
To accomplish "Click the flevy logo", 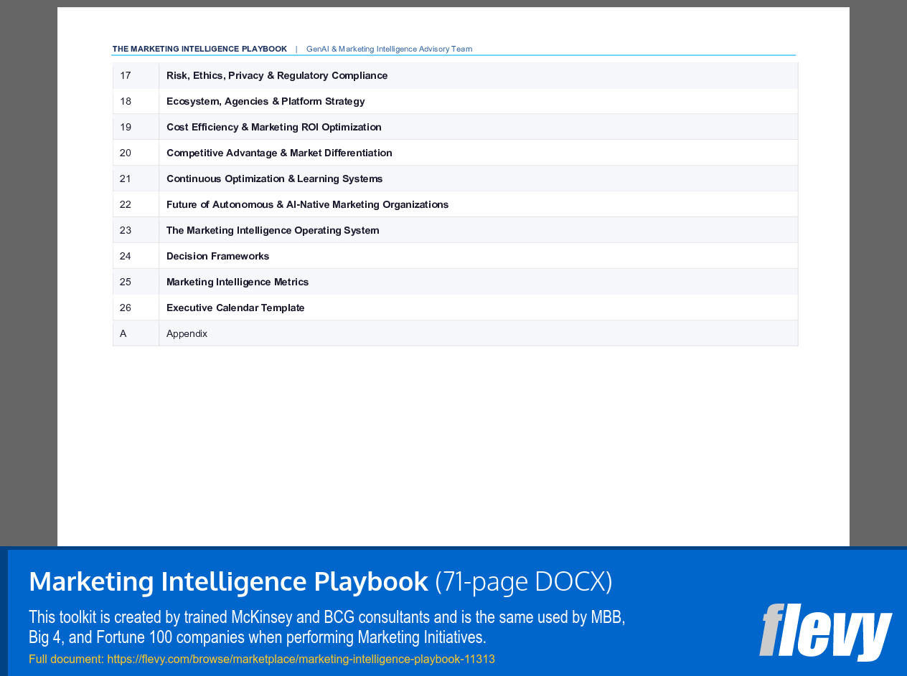I will coord(825,632).
